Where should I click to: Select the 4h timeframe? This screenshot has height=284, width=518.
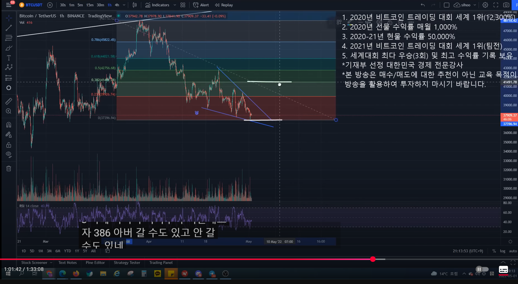pyautogui.click(x=117, y=5)
